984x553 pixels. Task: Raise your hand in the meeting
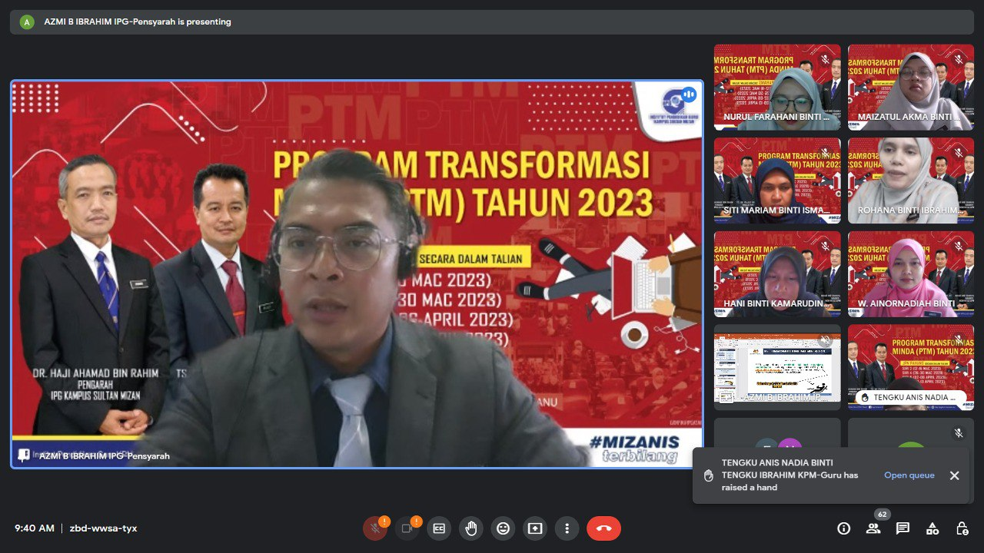click(x=471, y=528)
